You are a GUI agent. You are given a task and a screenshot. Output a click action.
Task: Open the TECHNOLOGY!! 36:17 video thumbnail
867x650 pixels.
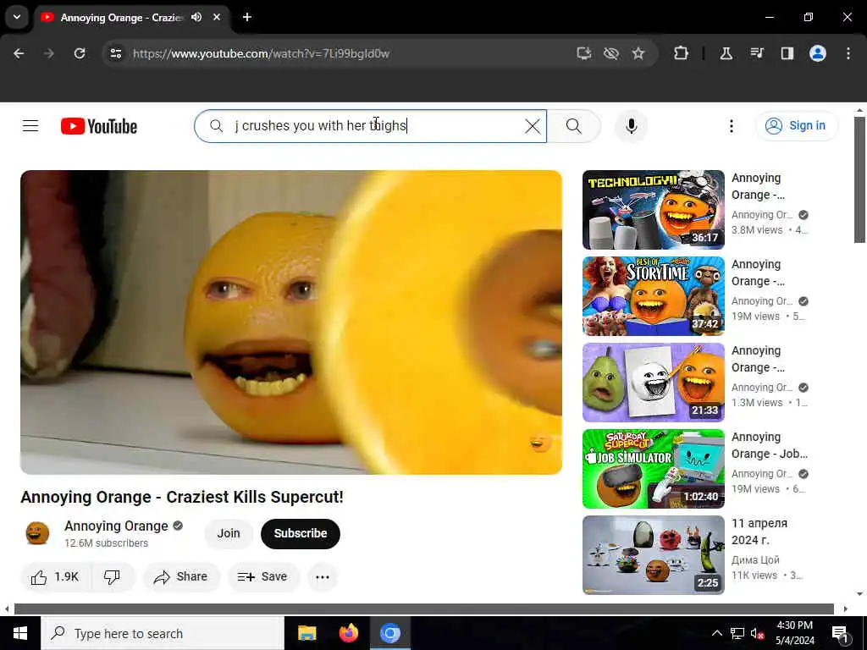pos(653,210)
